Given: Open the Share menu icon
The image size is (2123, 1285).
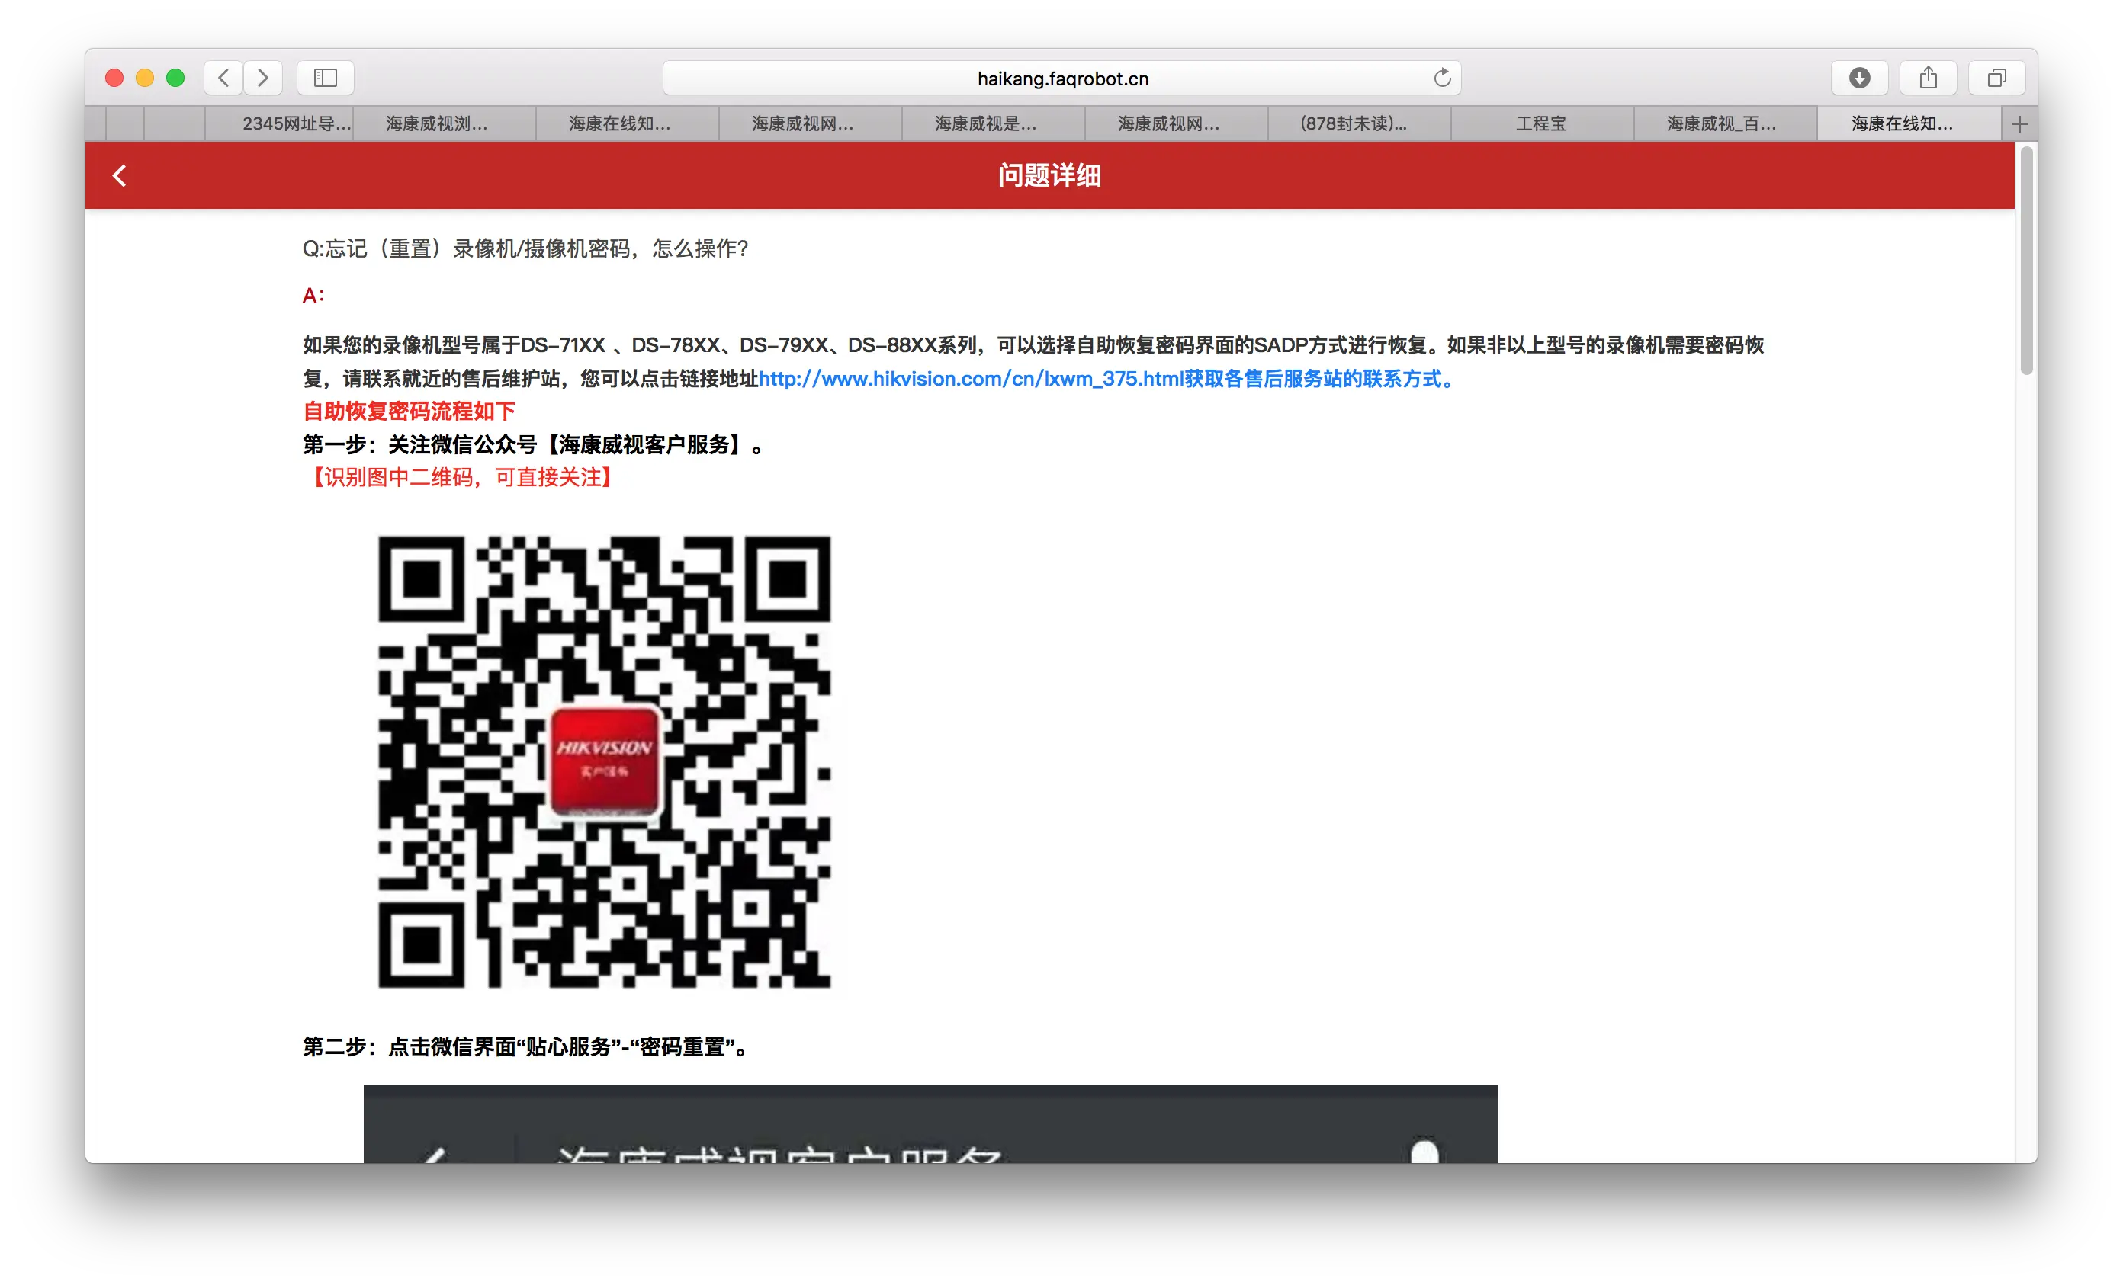Looking at the screenshot, I should point(1929,79).
